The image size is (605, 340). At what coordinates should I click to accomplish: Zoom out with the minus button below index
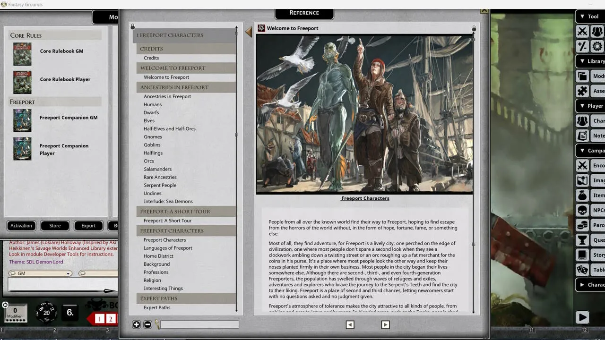pos(147,324)
